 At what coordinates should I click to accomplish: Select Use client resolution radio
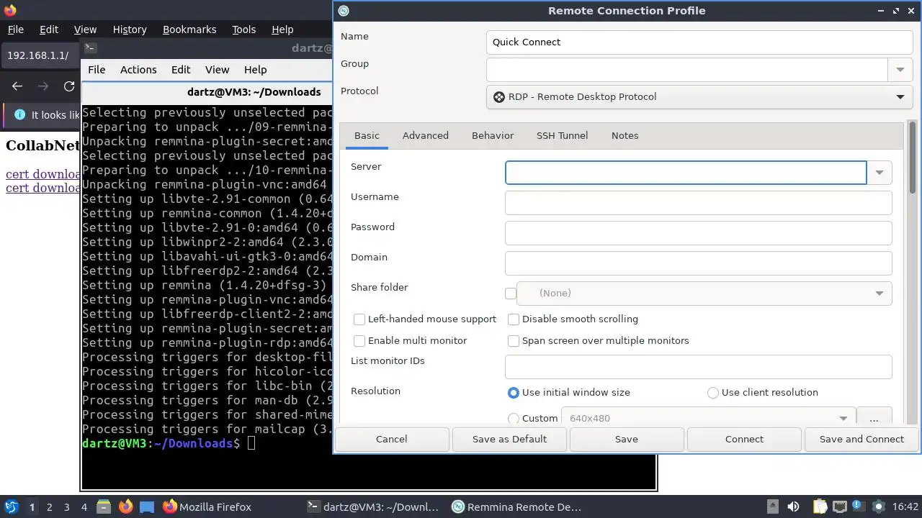[x=713, y=392]
